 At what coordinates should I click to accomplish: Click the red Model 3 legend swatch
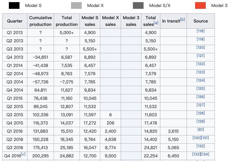pyautogui.click(x=200, y=5)
